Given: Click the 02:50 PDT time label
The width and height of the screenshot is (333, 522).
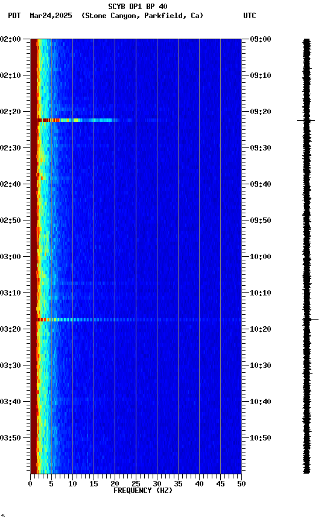Looking at the screenshot, I should point(10,221).
